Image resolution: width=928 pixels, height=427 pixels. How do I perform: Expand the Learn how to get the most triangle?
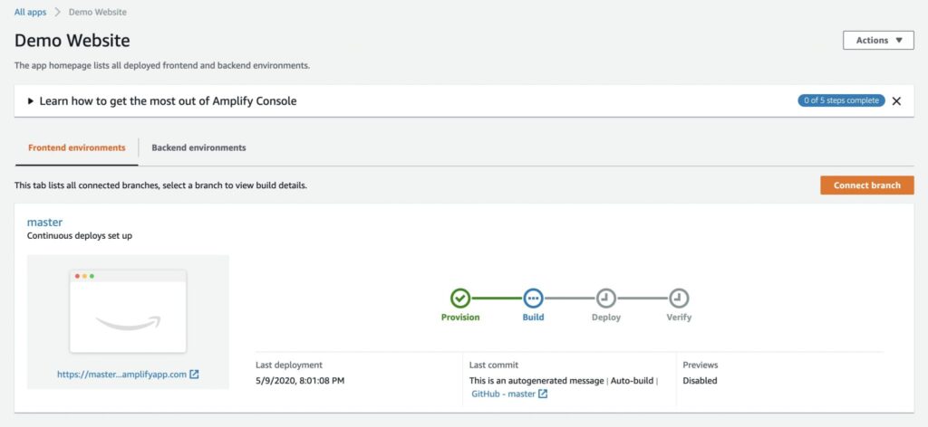31,101
